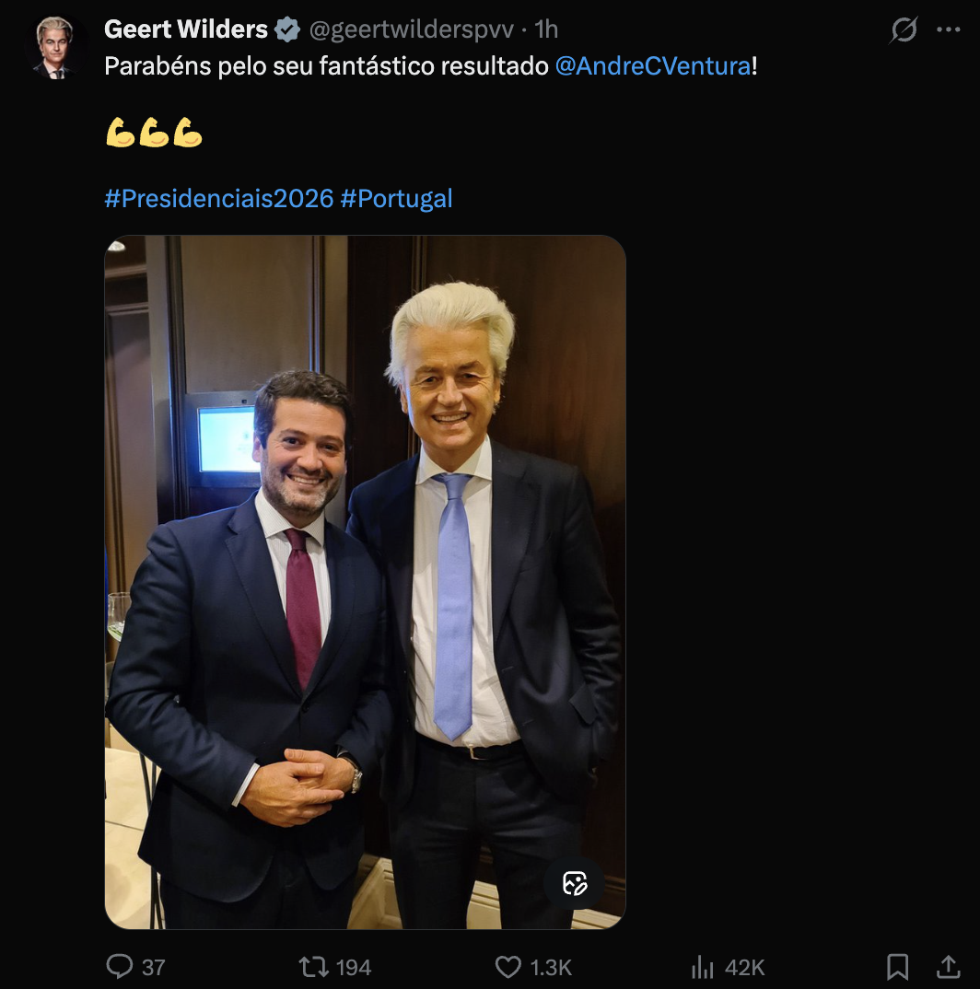Open the tweet's 1h timestamp

coord(546,29)
